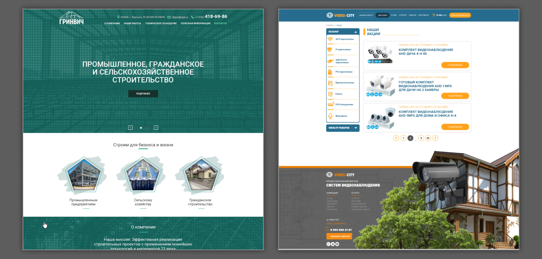Click the Гражданское строительство thumbnail
Image resolution: width=542 pixels, height=259 pixels.
201,175
